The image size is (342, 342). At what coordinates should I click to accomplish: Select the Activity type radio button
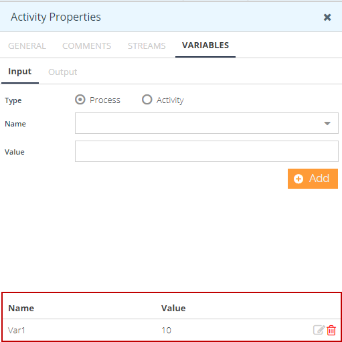[147, 100]
